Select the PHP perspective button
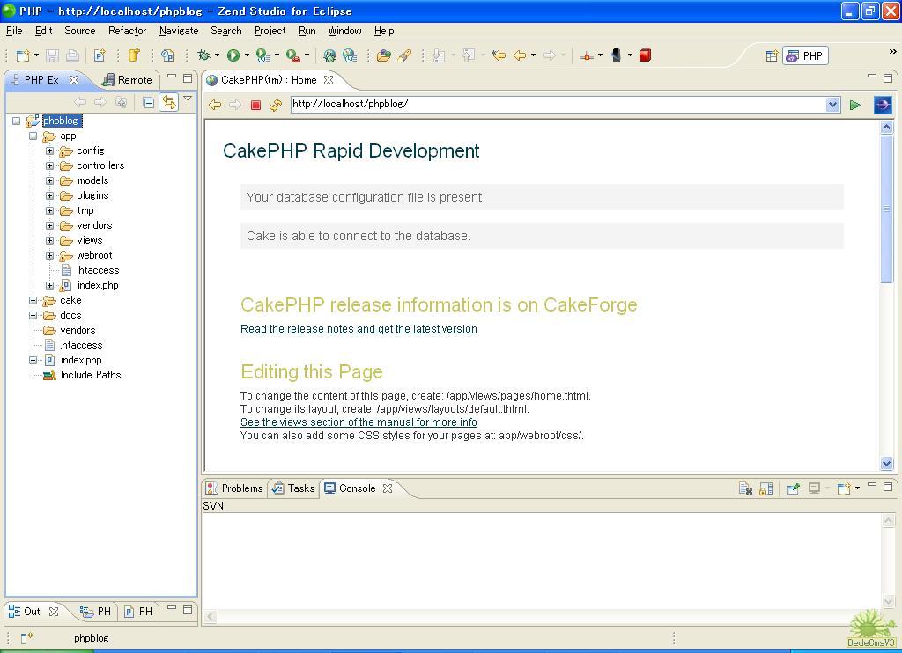The width and height of the screenshot is (902, 653). [805, 55]
